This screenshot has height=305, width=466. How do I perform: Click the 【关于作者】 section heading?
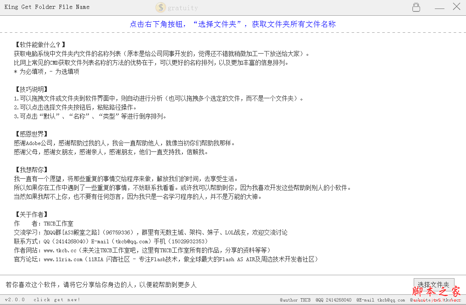(x=31, y=214)
